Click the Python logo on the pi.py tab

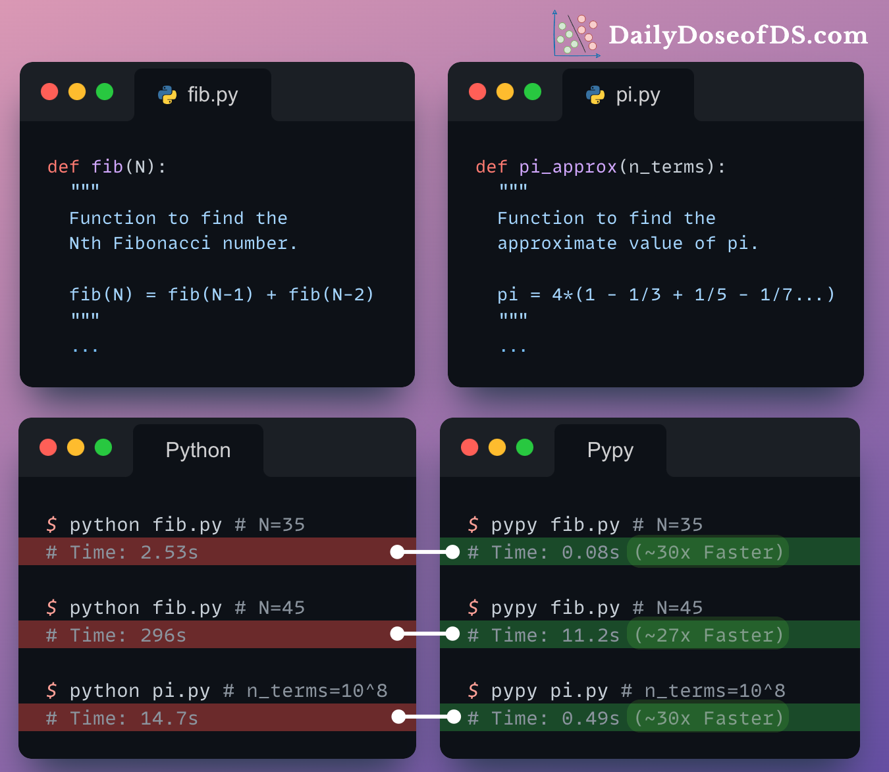596,94
